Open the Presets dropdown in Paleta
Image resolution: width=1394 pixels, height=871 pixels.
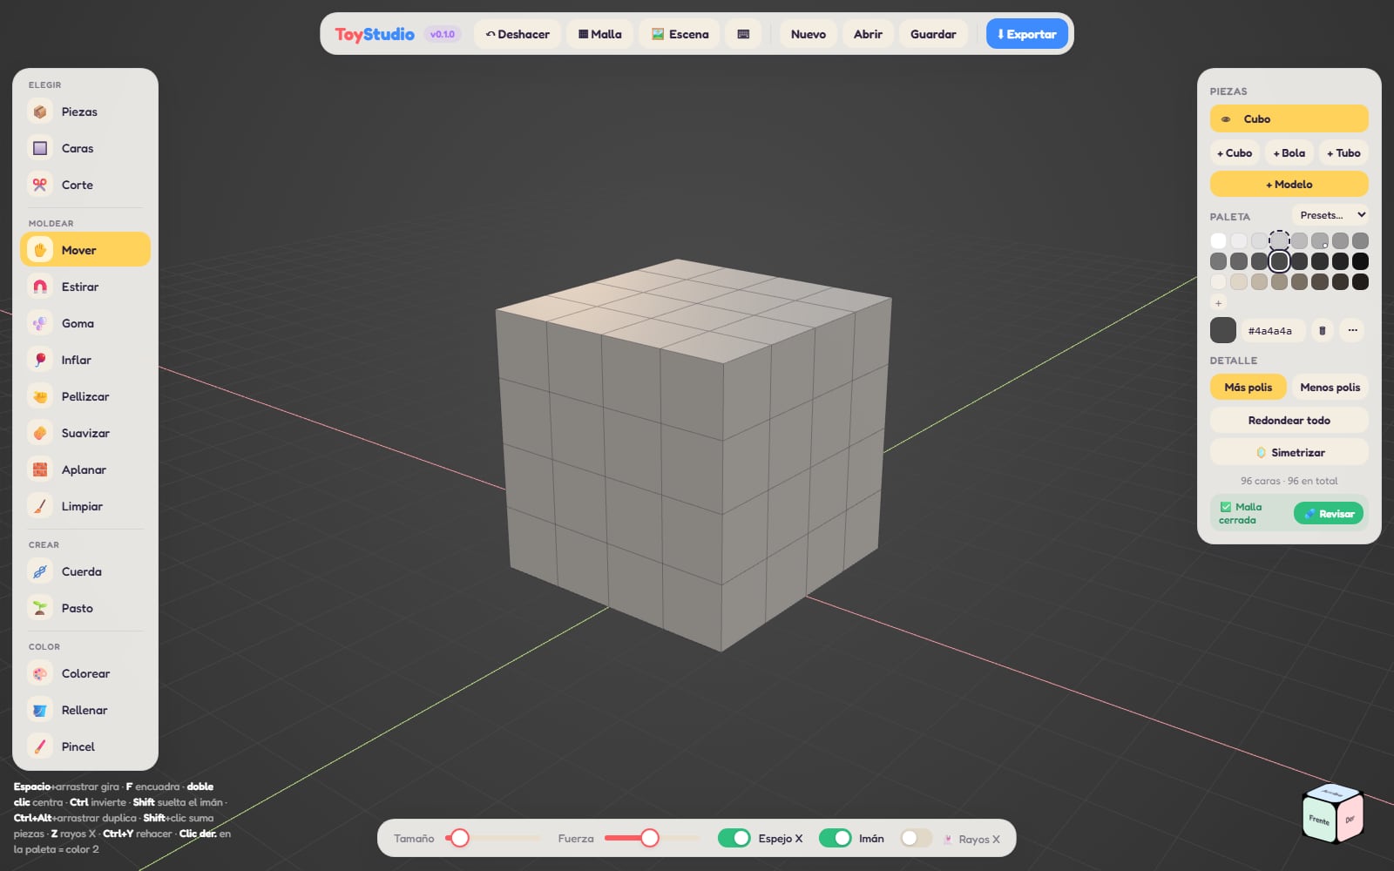pos(1331,215)
